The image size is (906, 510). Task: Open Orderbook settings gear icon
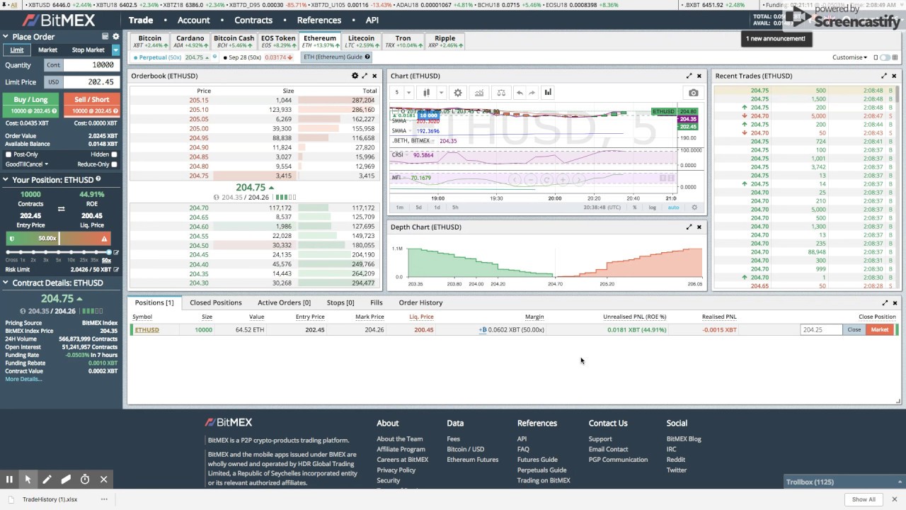355,76
